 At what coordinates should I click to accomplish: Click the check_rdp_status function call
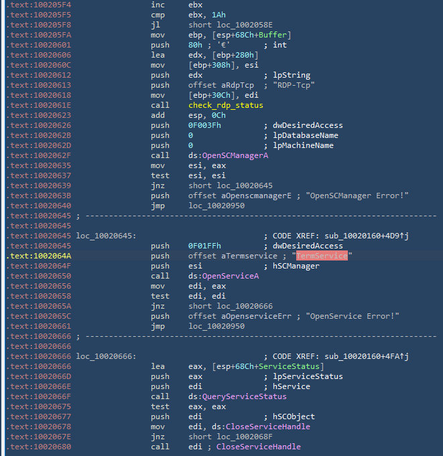(226, 105)
